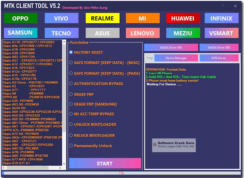
Task: Select Oppo A12s -CPH2077 in list
Action: [x=19, y=72]
